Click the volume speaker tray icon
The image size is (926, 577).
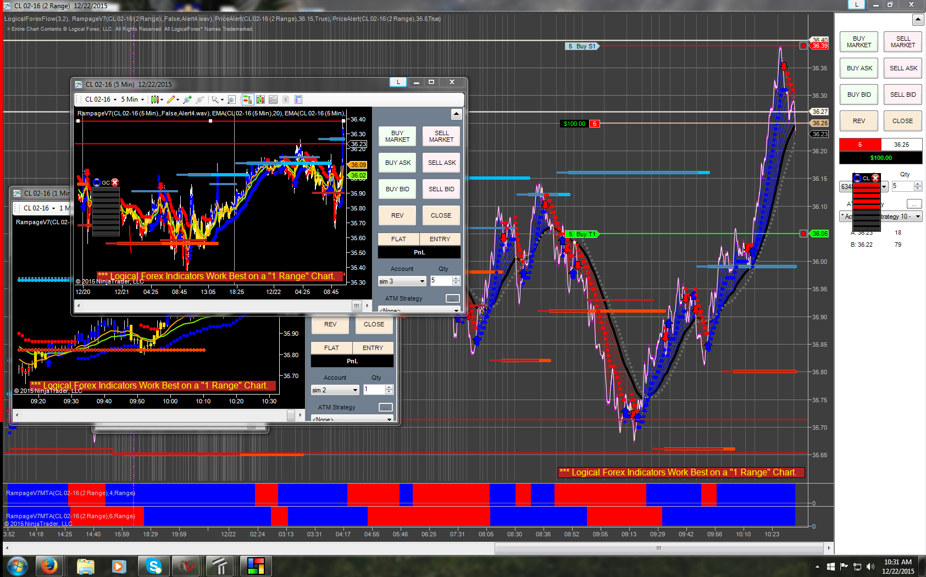coord(870,567)
